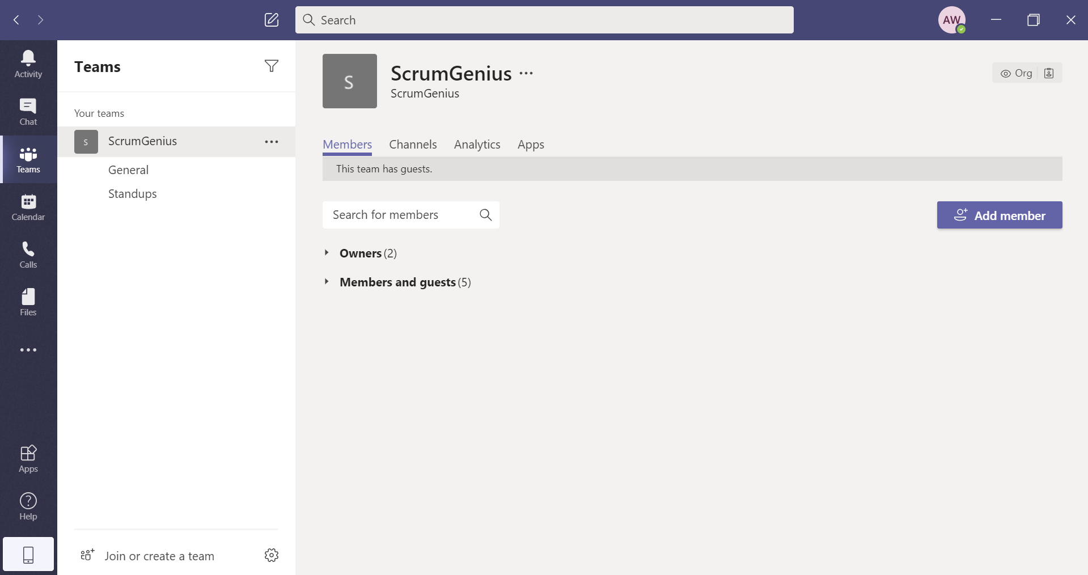Click Join or create a team
The image size is (1088, 575).
coord(159,556)
